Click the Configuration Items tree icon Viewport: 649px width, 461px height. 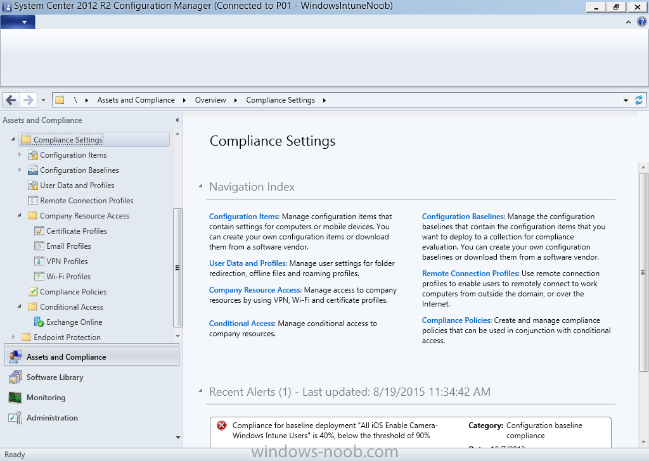click(33, 155)
